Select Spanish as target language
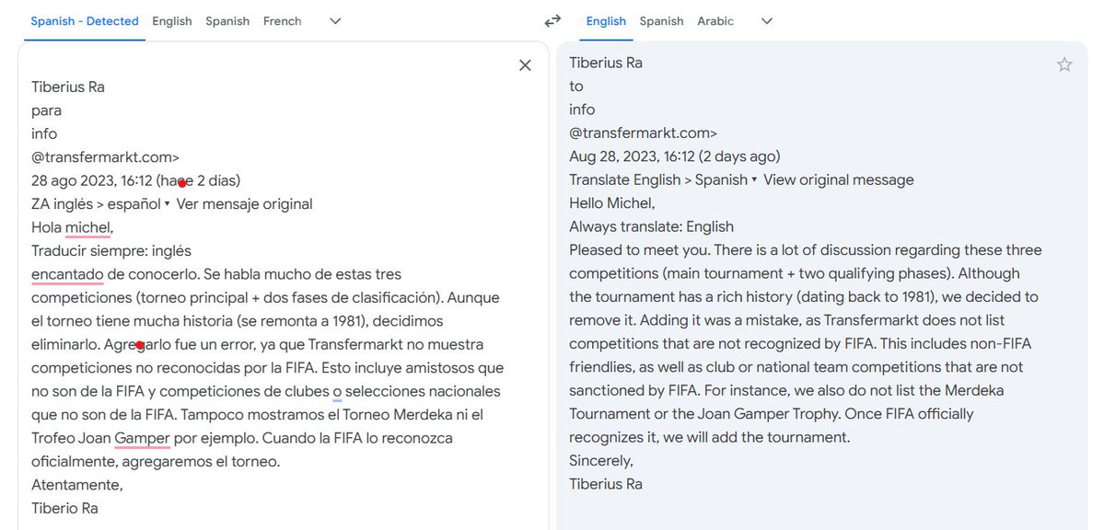 [661, 21]
